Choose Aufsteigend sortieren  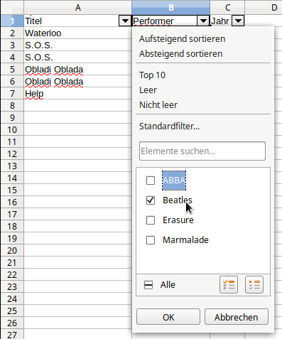182,39
